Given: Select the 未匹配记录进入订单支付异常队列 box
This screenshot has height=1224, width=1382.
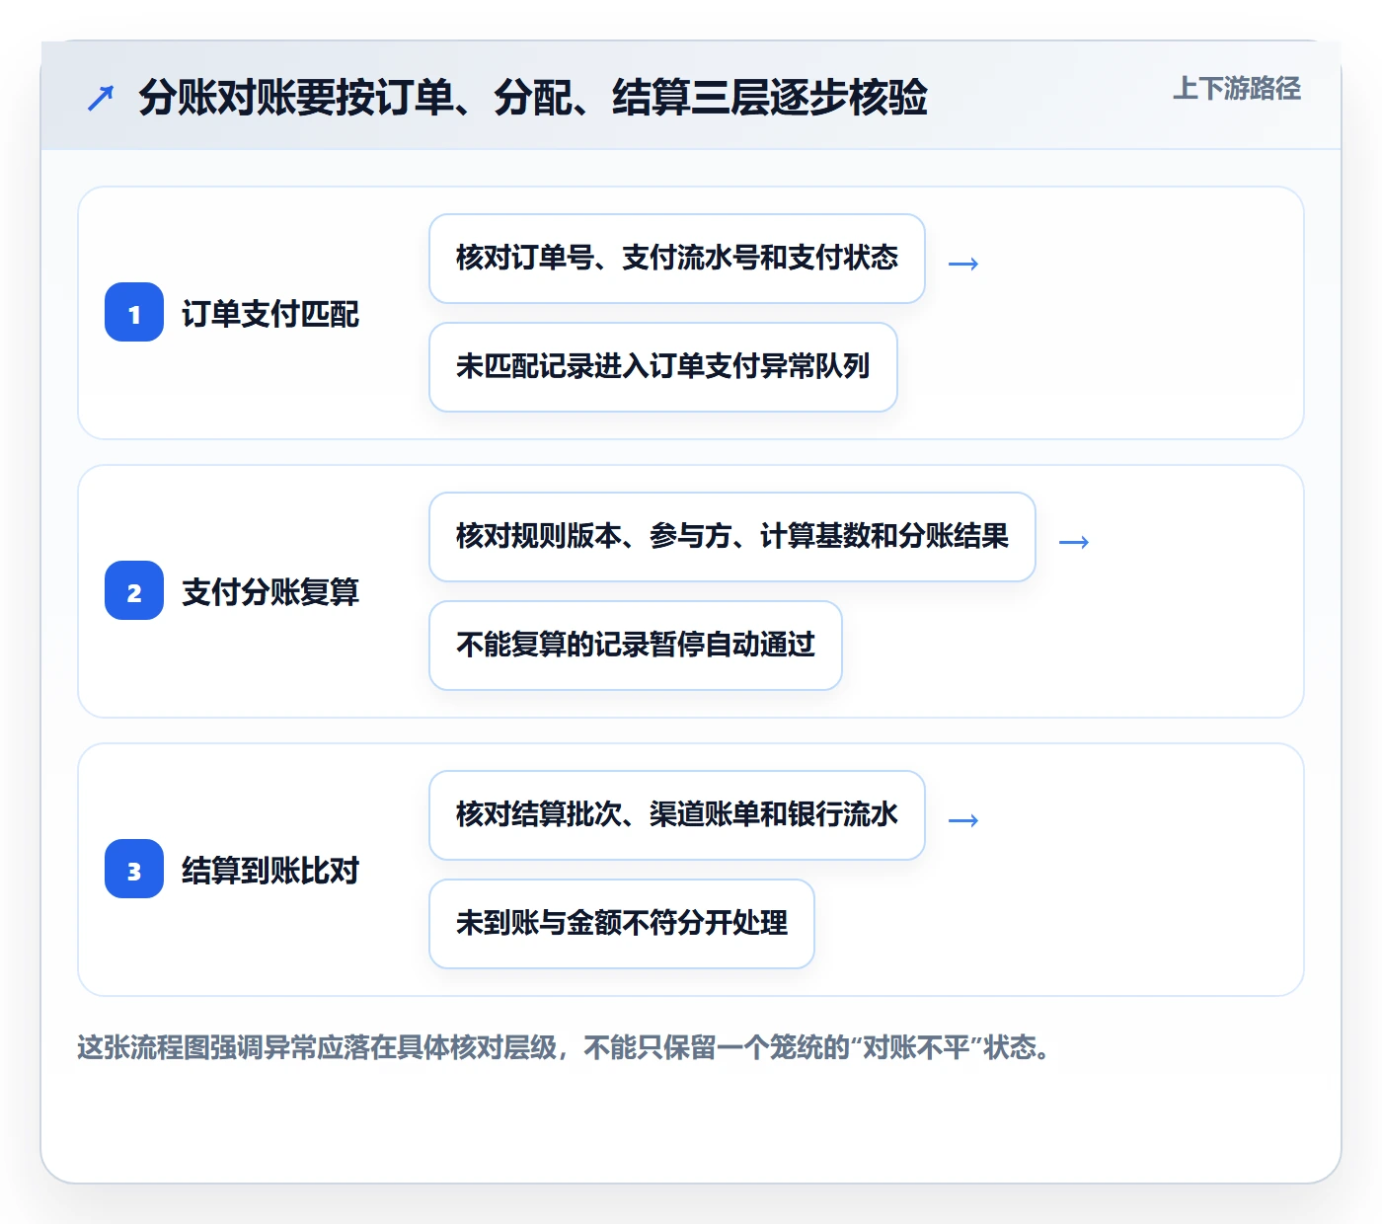Looking at the screenshot, I should pyautogui.click(x=663, y=367).
